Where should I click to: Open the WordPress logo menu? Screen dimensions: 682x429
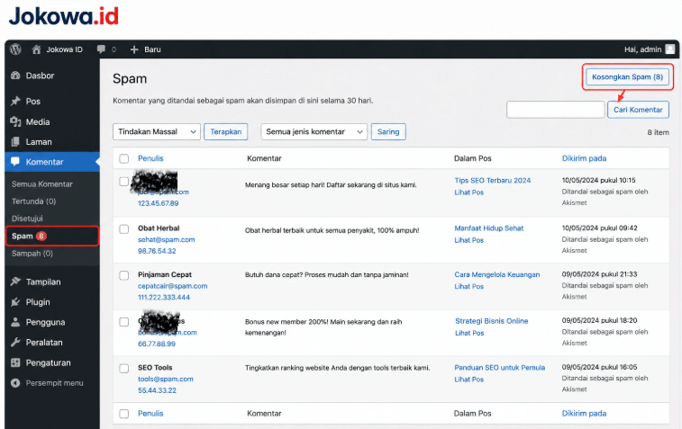(15, 49)
